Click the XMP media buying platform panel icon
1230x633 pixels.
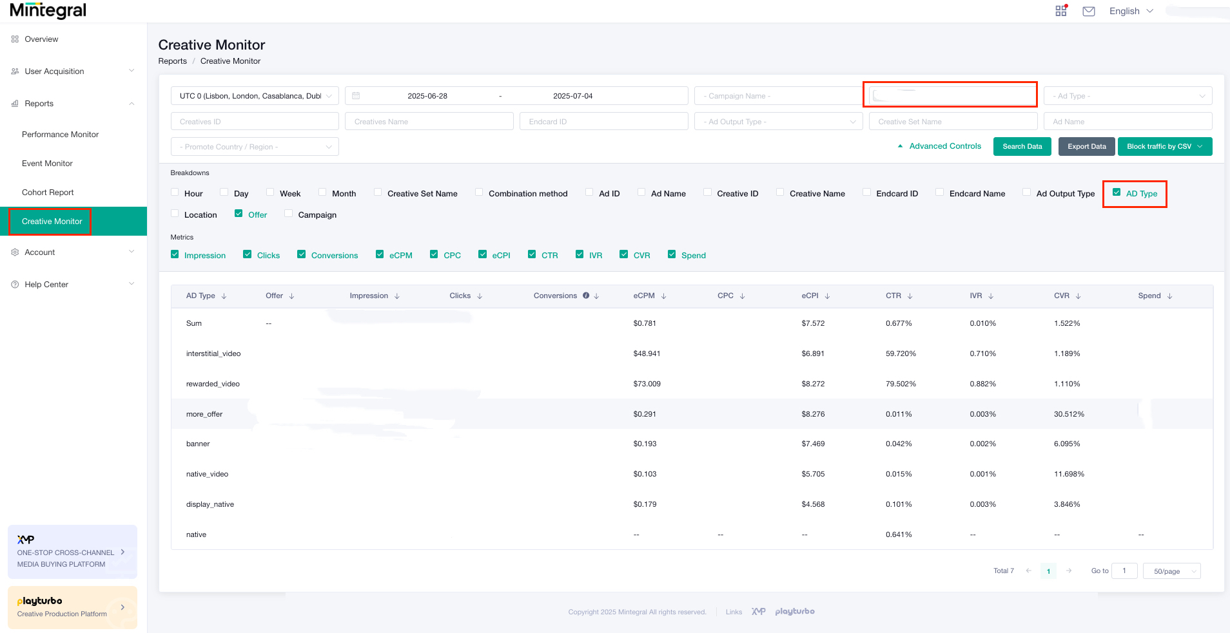(25, 539)
